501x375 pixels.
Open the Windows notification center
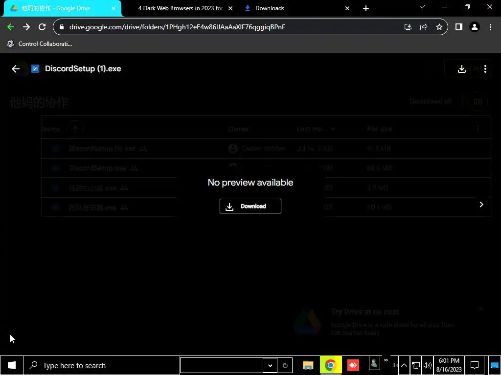click(x=475, y=365)
